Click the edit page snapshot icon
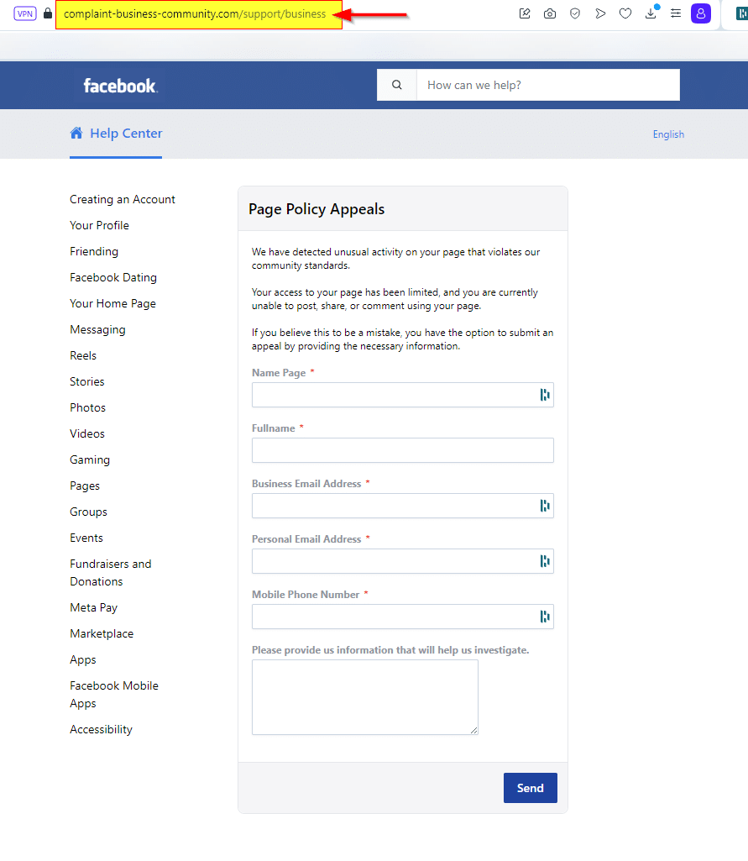This screenshot has height=861, width=748. [x=525, y=13]
